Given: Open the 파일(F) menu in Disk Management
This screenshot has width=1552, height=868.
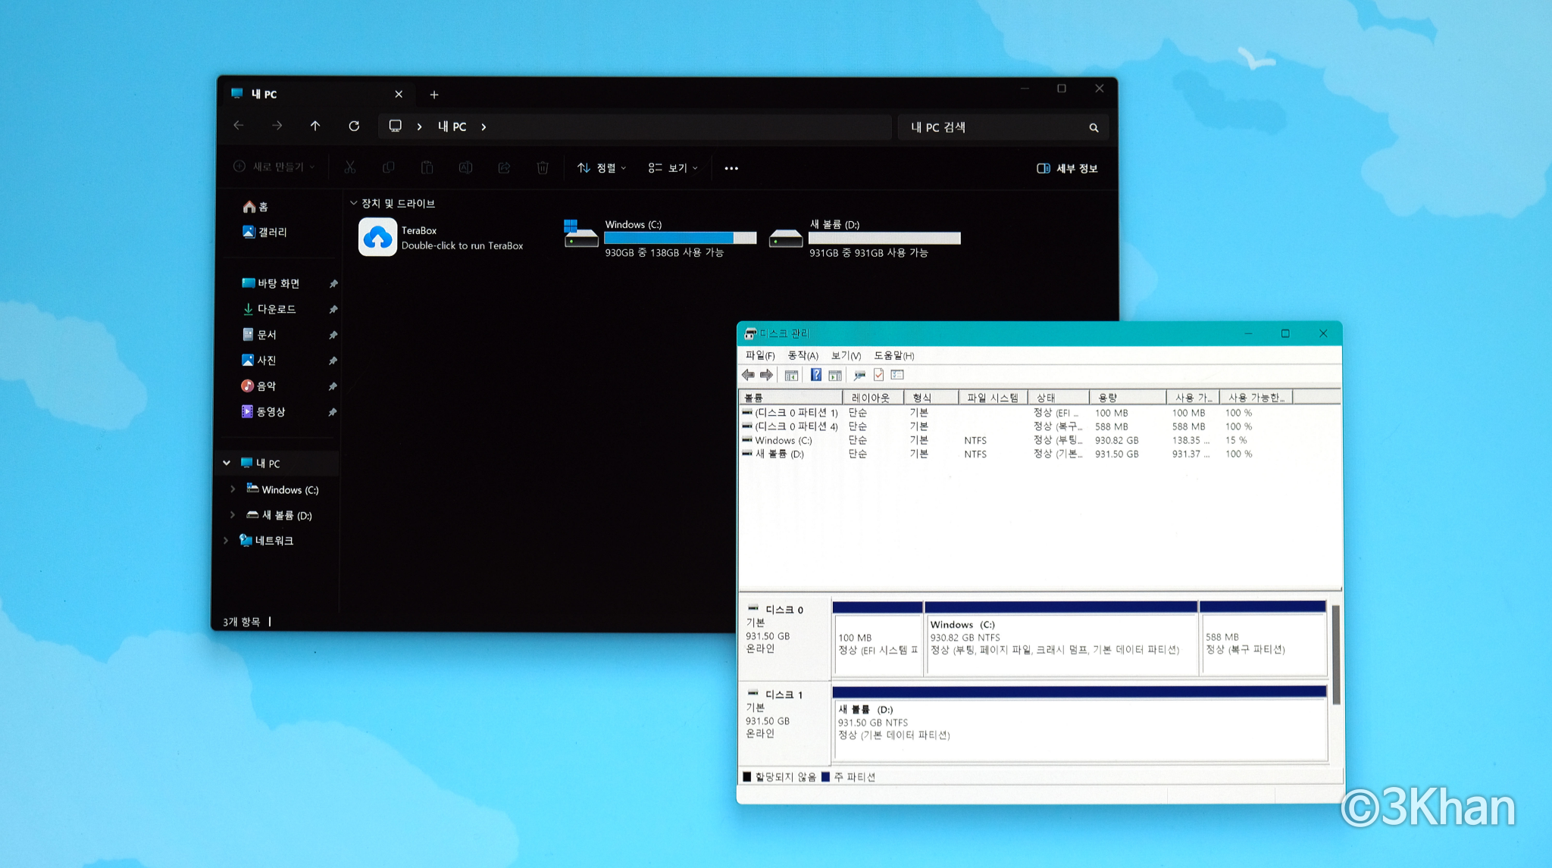Looking at the screenshot, I should (759, 355).
